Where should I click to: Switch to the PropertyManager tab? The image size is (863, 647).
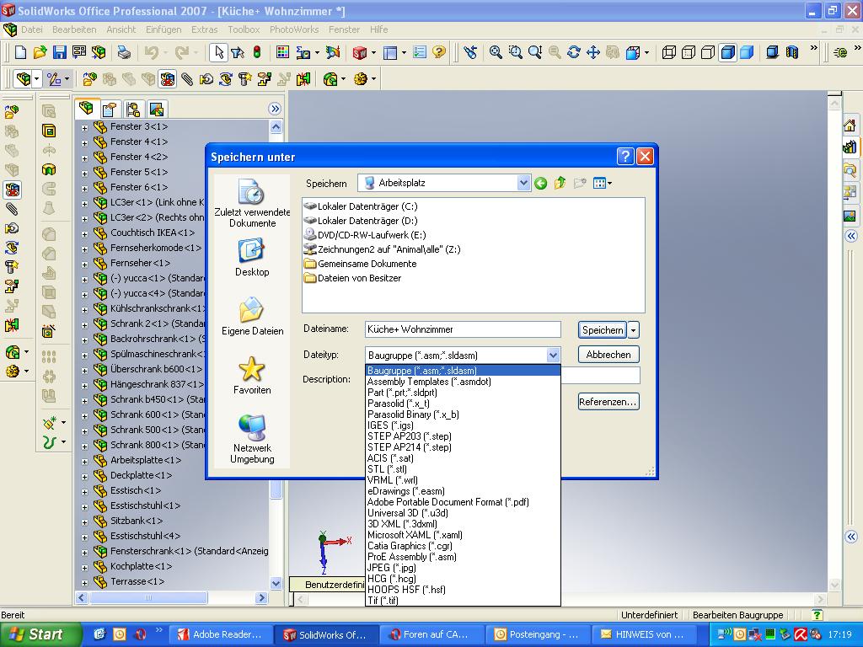110,110
